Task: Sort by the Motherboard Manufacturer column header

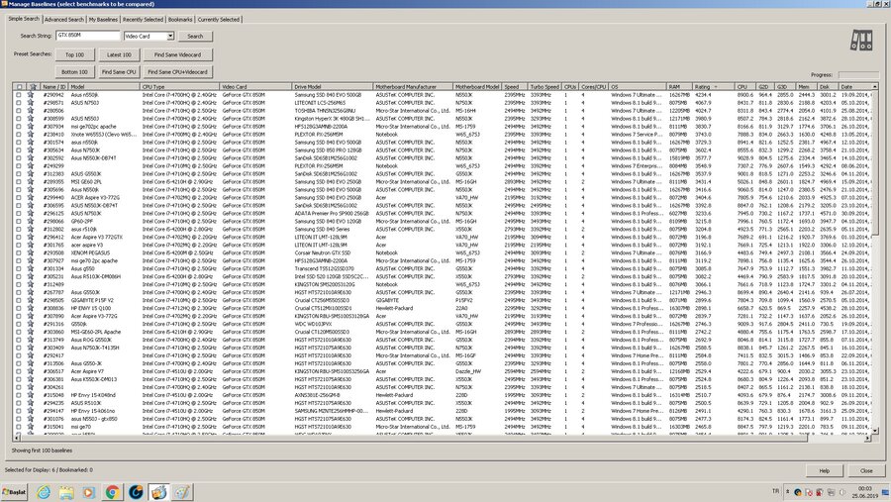Action: (413, 87)
